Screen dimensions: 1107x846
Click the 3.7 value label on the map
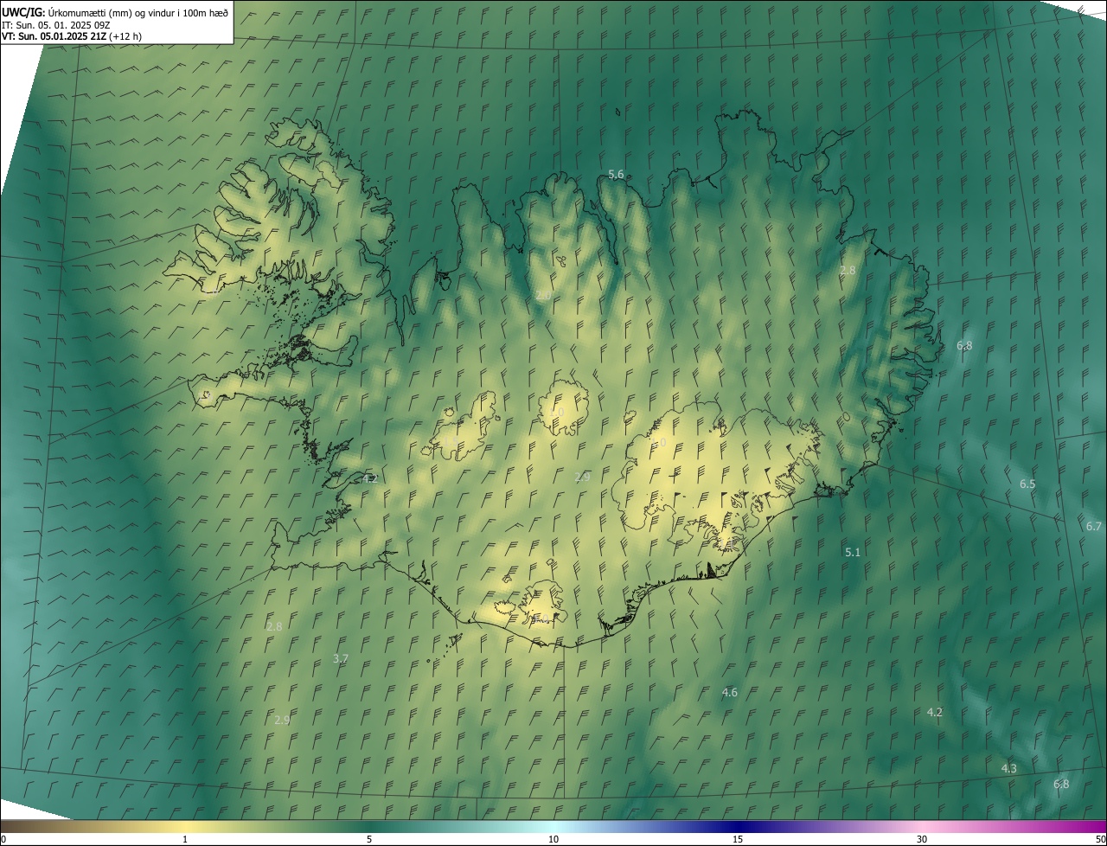click(341, 659)
